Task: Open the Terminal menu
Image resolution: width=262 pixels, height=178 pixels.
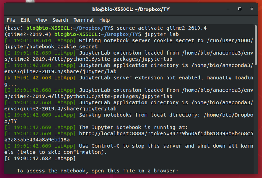Action: point(83,20)
